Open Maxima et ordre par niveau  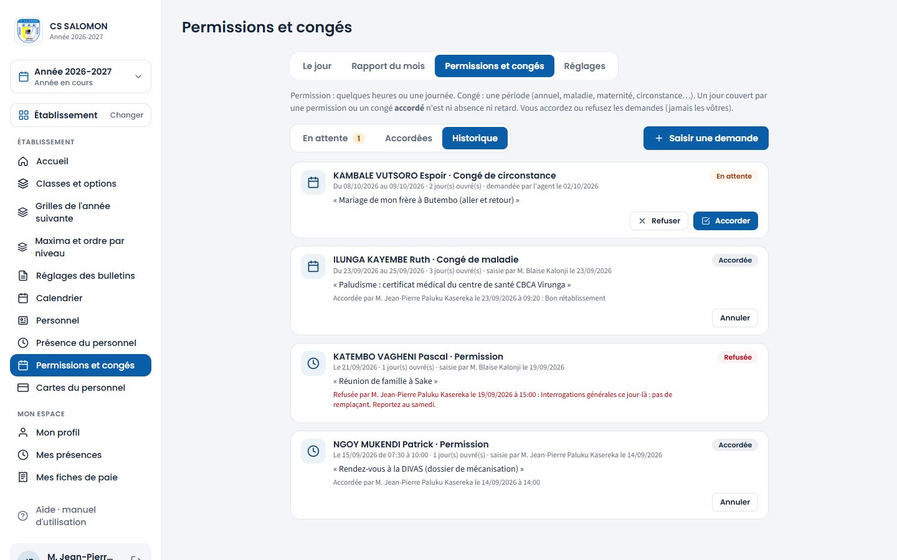pyautogui.click(x=80, y=247)
